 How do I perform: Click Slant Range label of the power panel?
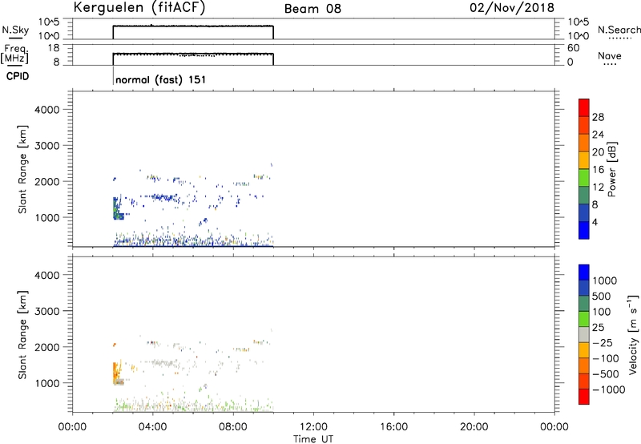point(22,169)
